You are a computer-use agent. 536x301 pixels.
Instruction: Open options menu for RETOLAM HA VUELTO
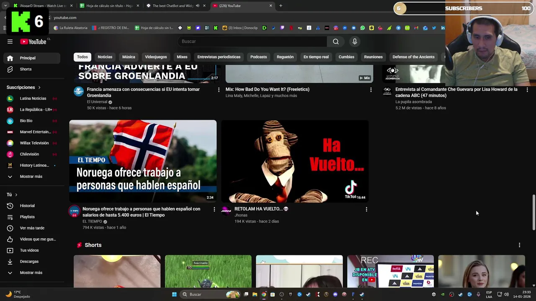(366, 209)
